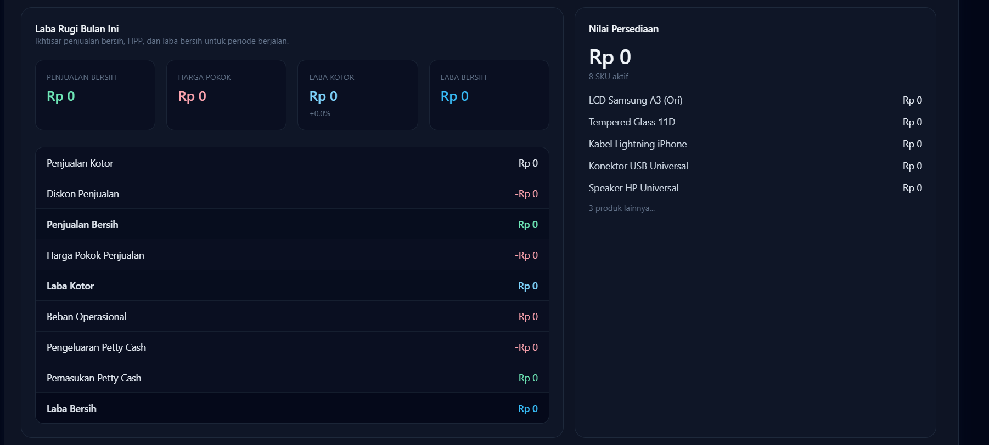The image size is (989, 445).
Task: Click the bold Penjualan Bersih table row
Action: click(292, 225)
